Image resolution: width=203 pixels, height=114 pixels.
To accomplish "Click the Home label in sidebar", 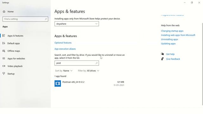I will click(10, 11).
